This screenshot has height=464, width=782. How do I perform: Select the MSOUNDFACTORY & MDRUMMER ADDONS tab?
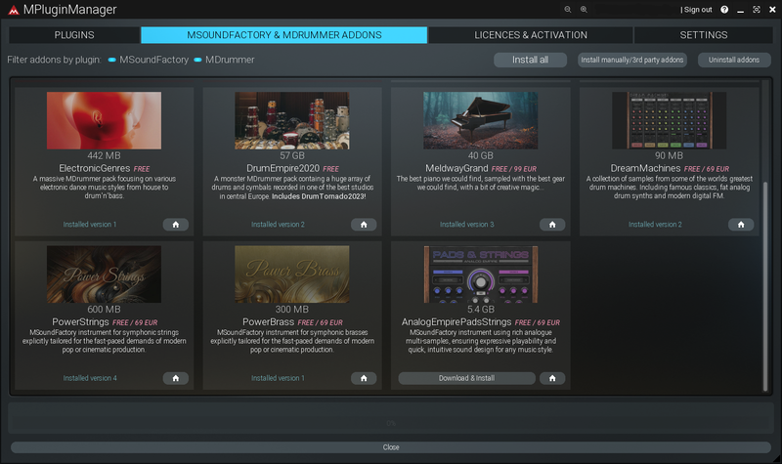(x=284, y=35)
